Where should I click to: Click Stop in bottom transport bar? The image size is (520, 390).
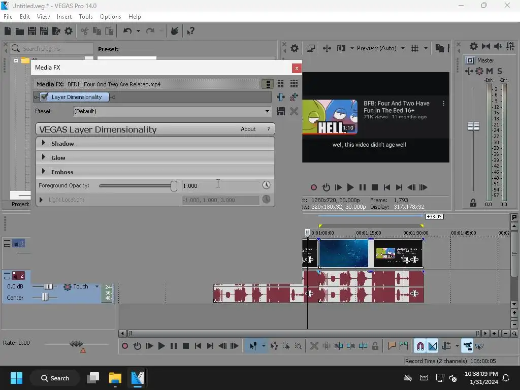click(186, 346)
